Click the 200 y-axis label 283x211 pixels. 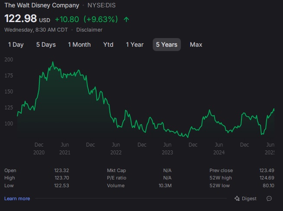tap(9, 60)
